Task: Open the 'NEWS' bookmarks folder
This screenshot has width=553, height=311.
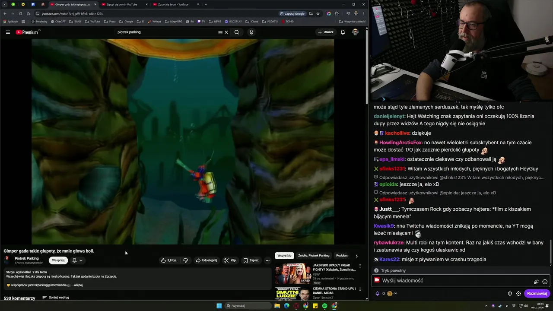Action: click(215, 21)
